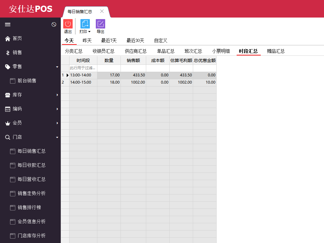This screenshot has width=324, height=243.
Task: Choose the 自定义 date range
Action: [161, 40]
